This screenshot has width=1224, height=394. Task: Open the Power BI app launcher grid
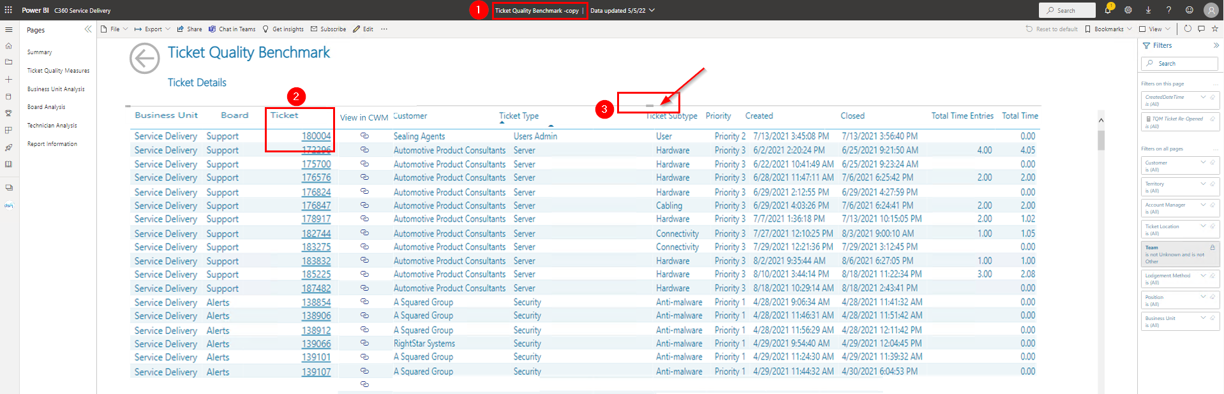point(8,10)
